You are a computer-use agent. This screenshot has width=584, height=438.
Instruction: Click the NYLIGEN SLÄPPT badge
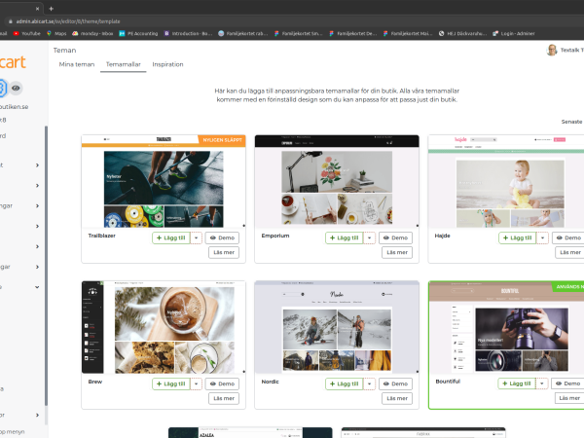[222, 140]
